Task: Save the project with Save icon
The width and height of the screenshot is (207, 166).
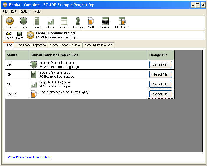Action: tap(19, 35)
